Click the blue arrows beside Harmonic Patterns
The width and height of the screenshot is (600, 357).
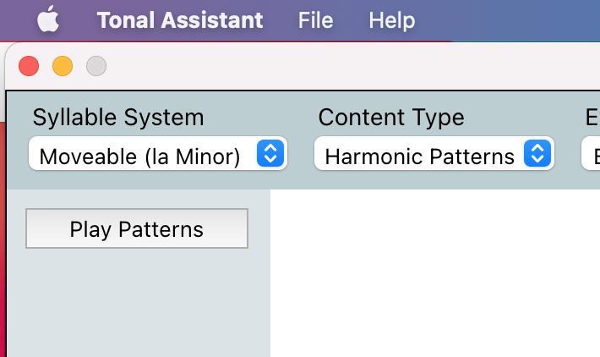click(x=538, y=154)
